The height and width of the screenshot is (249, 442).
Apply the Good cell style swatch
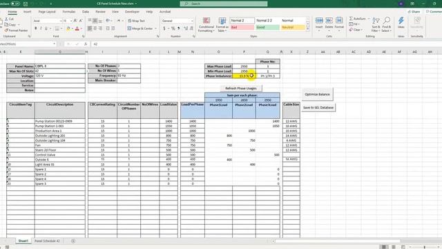[x=267, y=28]
